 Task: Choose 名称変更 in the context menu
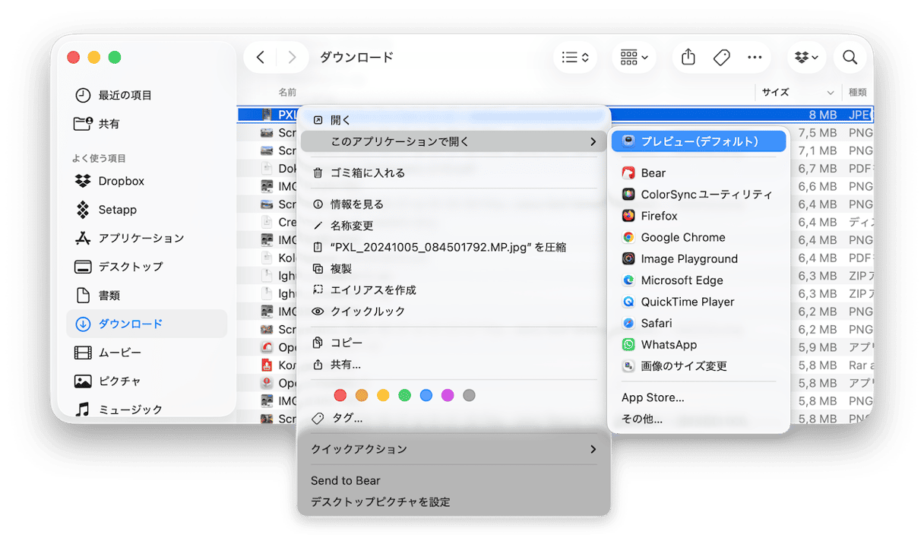pos(454,226)
